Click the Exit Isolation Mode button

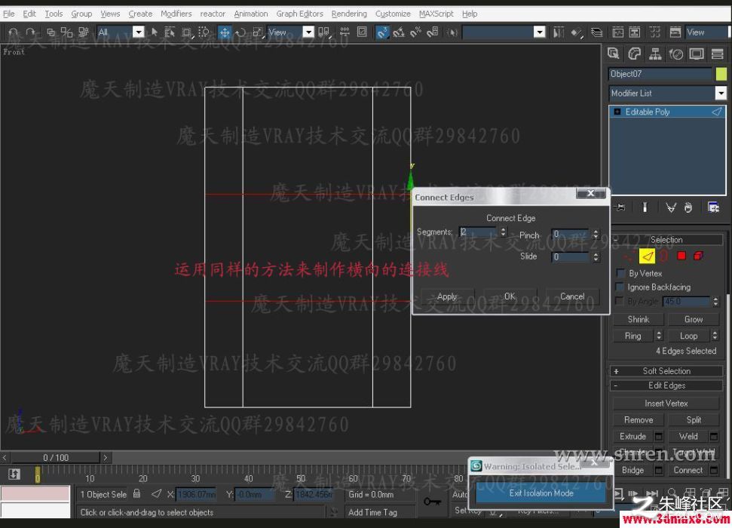click(541, 493)
